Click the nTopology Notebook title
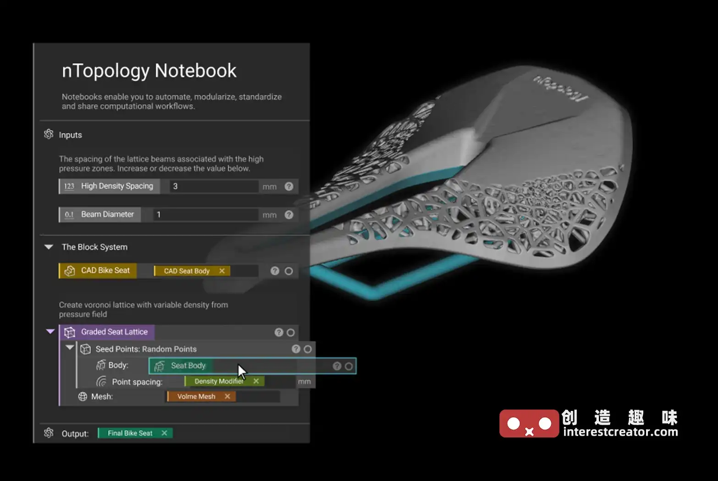 click(149, 71)
